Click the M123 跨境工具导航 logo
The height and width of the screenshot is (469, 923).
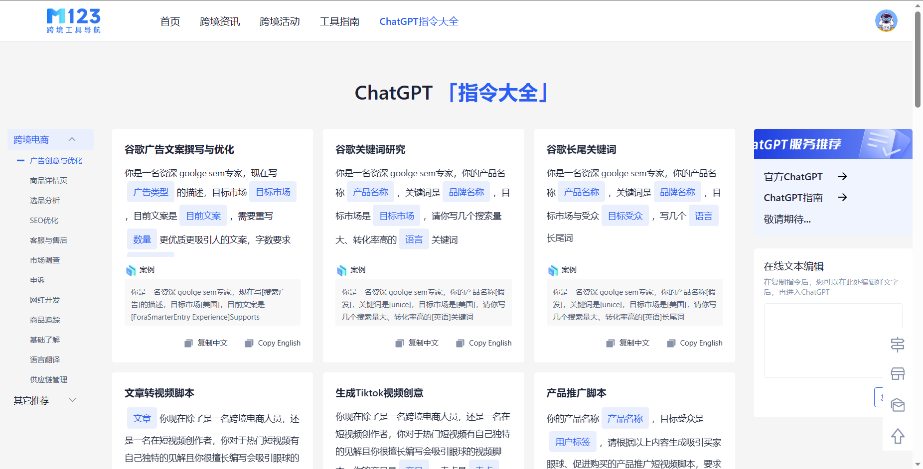click(x=74, y=21)
